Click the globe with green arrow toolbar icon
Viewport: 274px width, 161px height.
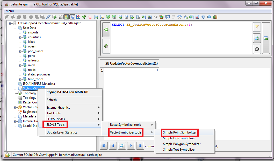point(108,17)
